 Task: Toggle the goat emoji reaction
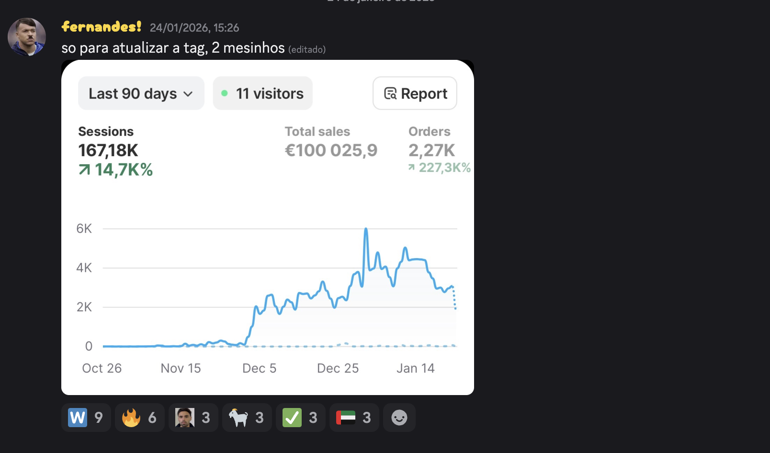(247, 418)
